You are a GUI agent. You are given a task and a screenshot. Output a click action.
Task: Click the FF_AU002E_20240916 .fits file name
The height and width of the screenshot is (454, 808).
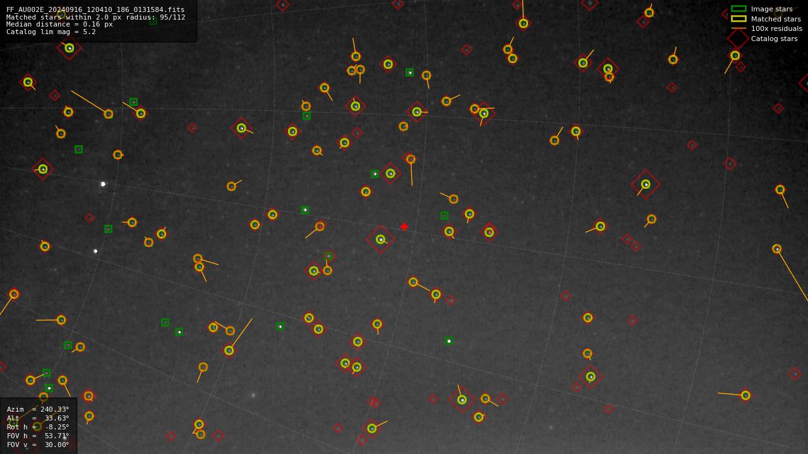(x=95, y=10)
